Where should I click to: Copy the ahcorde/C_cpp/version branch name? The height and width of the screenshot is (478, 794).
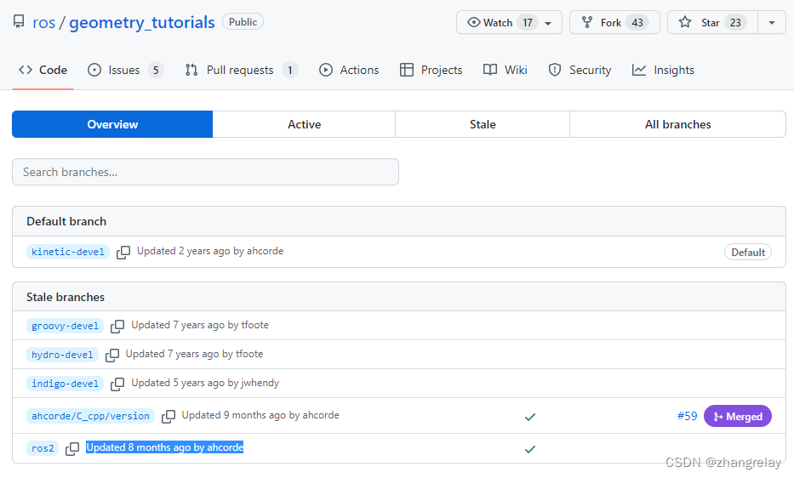[169, 416]
